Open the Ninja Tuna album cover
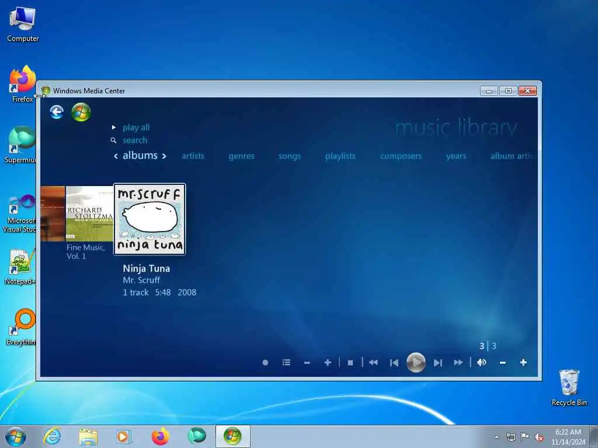 [x=149, y=219]
